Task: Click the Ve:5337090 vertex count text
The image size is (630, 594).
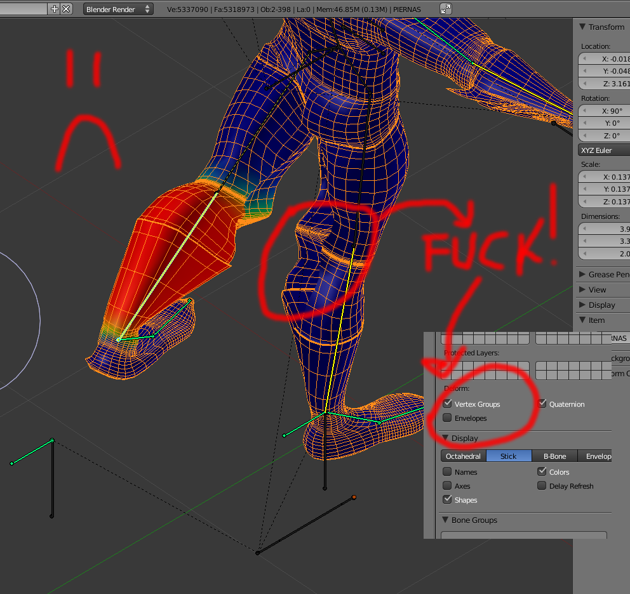Action: pyautogui.click(x=187, y=10)
